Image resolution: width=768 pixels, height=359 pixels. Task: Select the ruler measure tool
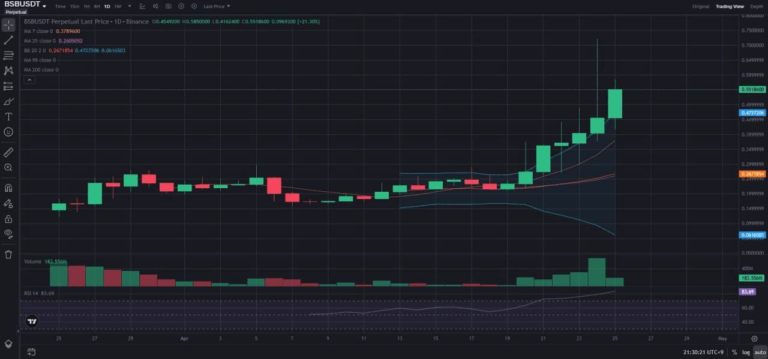(x=8, y=152)
